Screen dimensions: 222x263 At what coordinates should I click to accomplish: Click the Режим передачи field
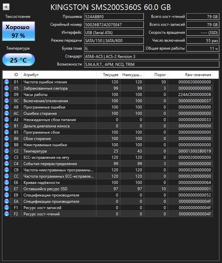click(114, 40)
